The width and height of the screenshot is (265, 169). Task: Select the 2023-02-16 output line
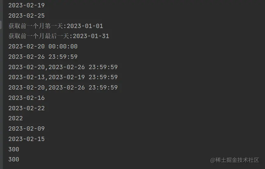tap(26, 98)
